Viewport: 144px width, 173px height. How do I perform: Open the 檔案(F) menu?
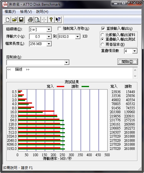click(x=10, y=12)
